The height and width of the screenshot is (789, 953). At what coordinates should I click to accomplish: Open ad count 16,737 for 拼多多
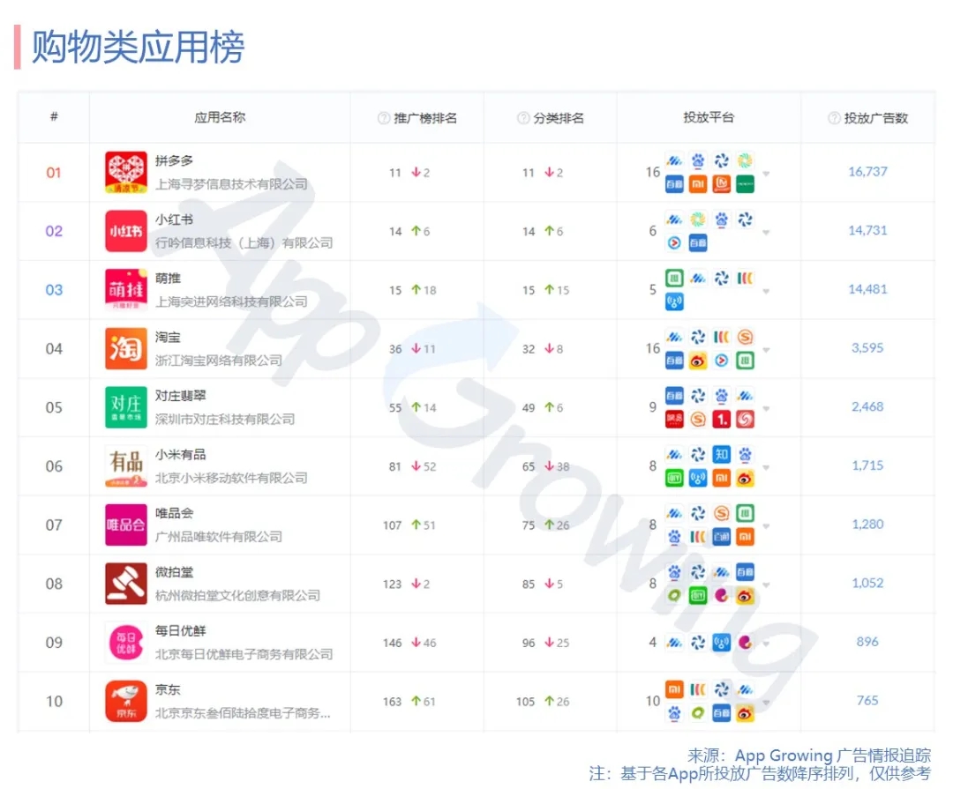coord(867,172)
